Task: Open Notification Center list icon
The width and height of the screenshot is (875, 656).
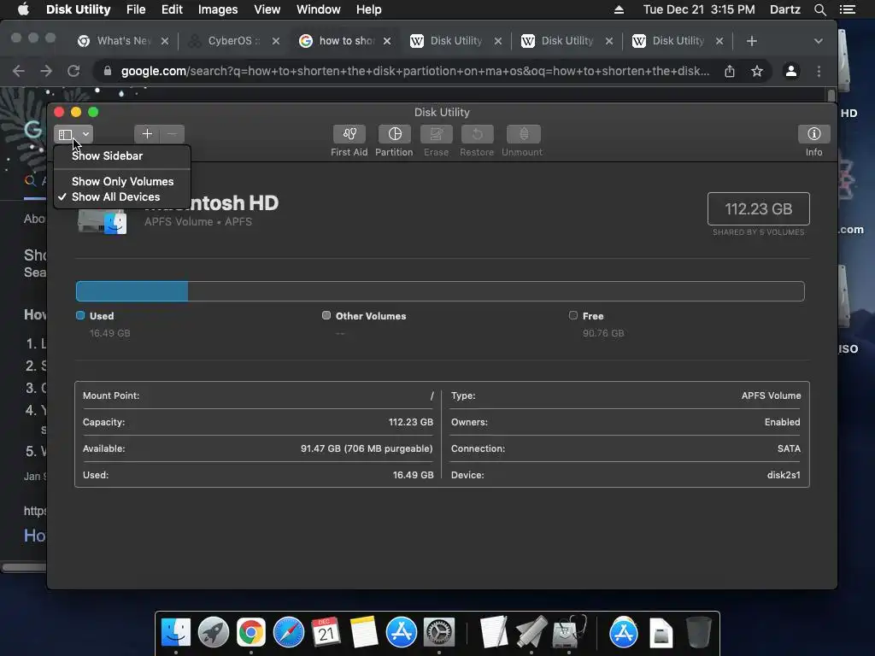Action: click(x=848, y=9)
